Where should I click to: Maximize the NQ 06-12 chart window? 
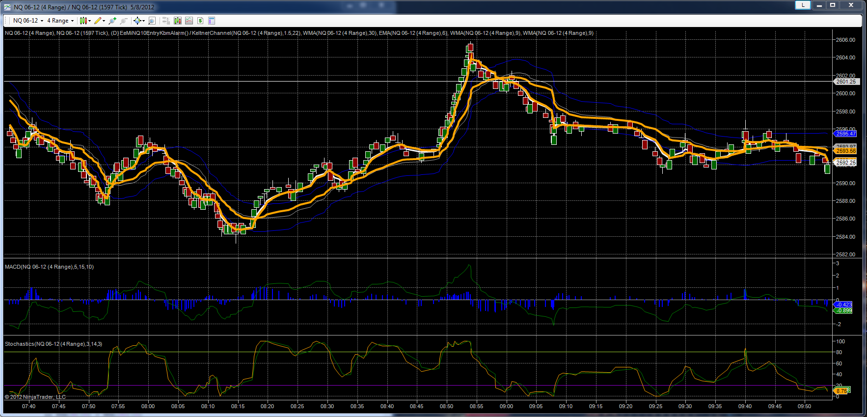point(833,5)
